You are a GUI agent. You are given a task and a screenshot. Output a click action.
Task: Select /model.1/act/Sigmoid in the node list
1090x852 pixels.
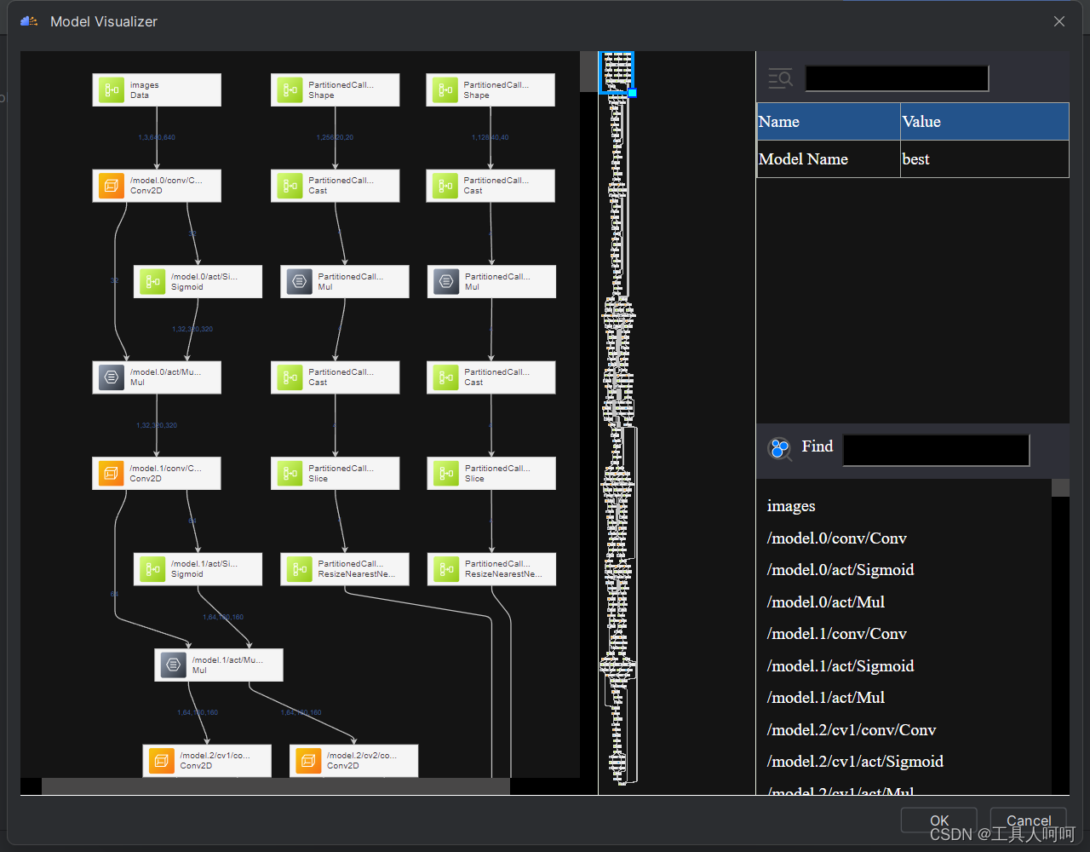(x=840, y=666)
